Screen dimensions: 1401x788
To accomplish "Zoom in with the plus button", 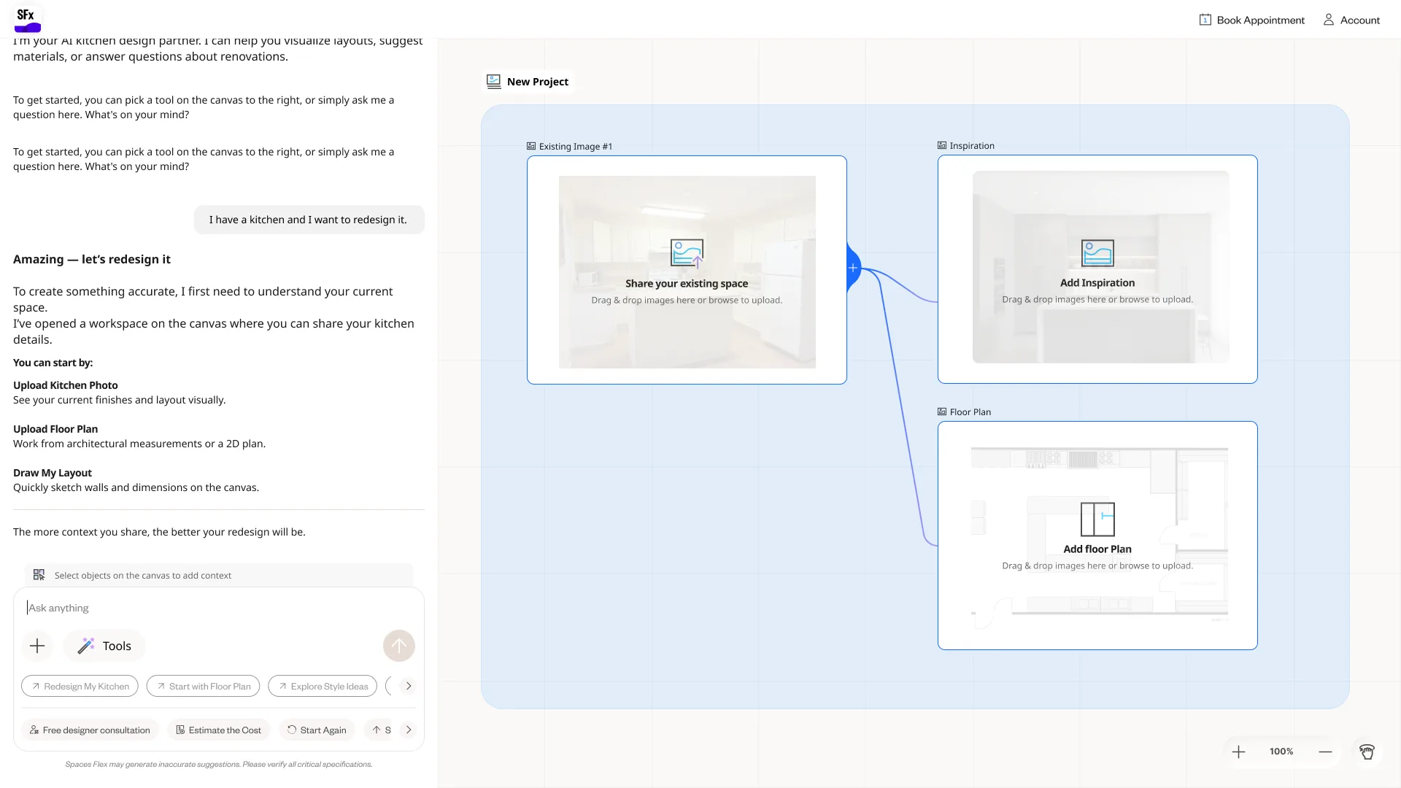I will pos(1238,752).
